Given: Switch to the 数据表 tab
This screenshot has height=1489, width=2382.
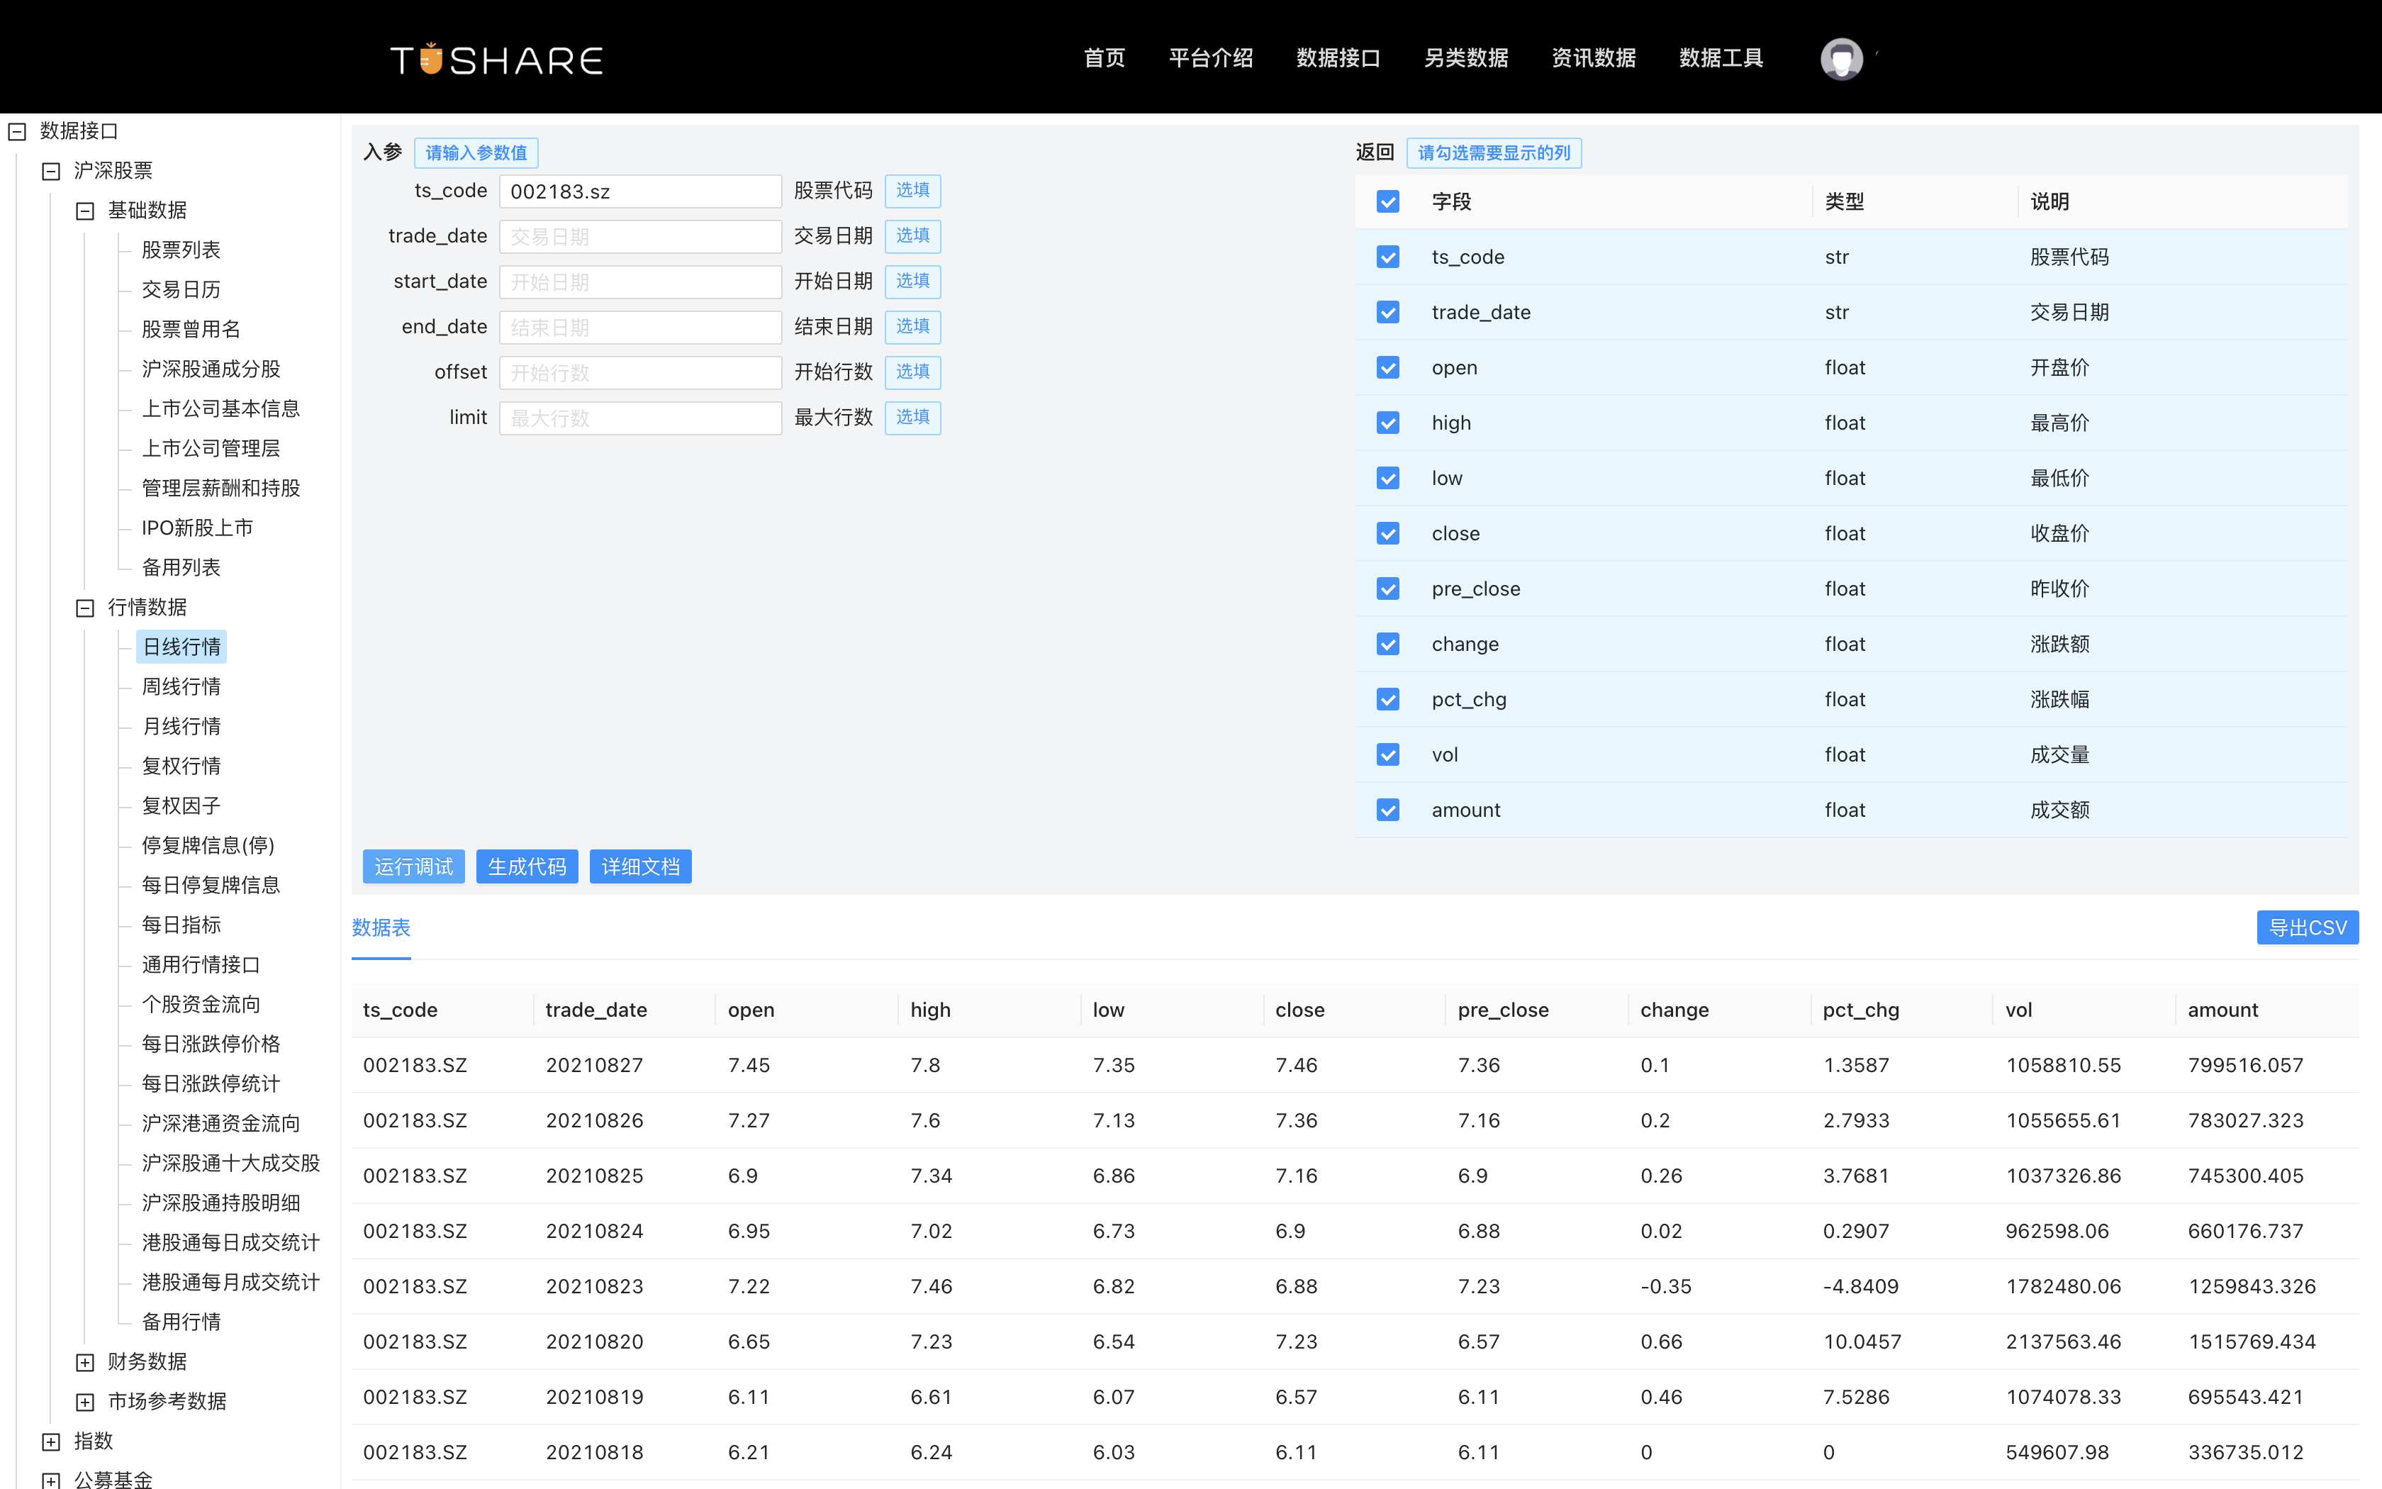Looking at the screenshot, I should pyautogui.click(x=381, y=927).
